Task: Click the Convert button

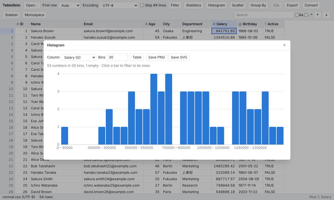Action: 311,5
